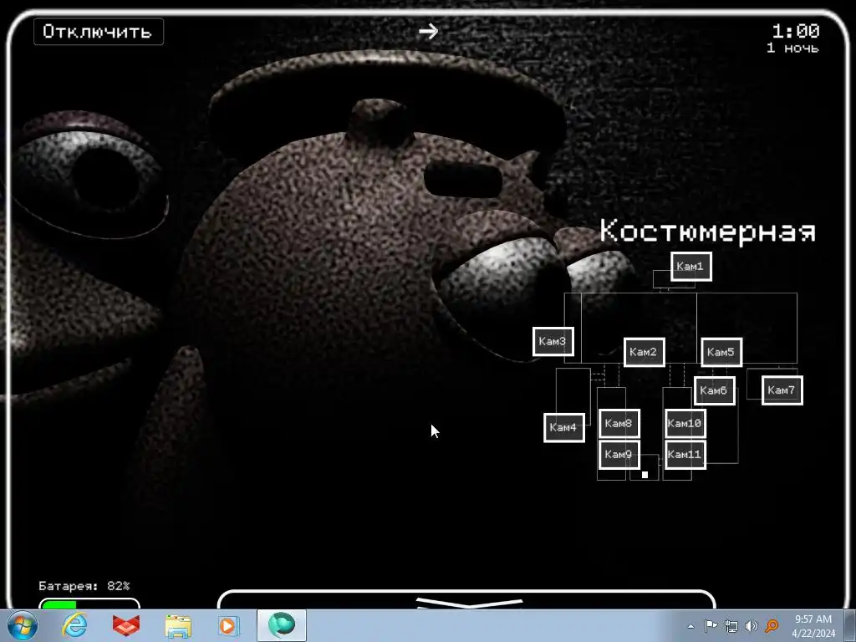Open the taskbar clock and date

tap(813, 626)
